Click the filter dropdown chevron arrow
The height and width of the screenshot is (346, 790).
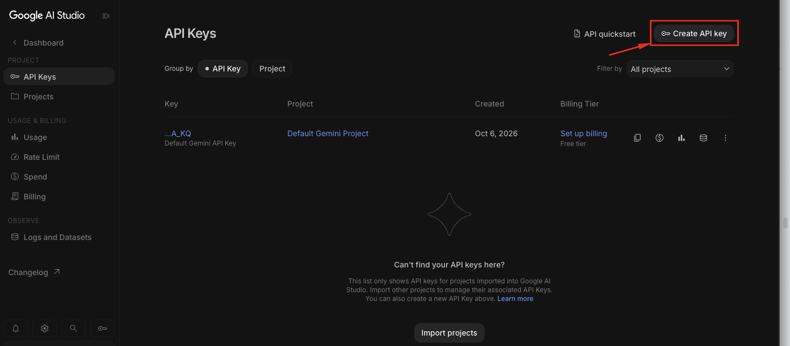727,69
